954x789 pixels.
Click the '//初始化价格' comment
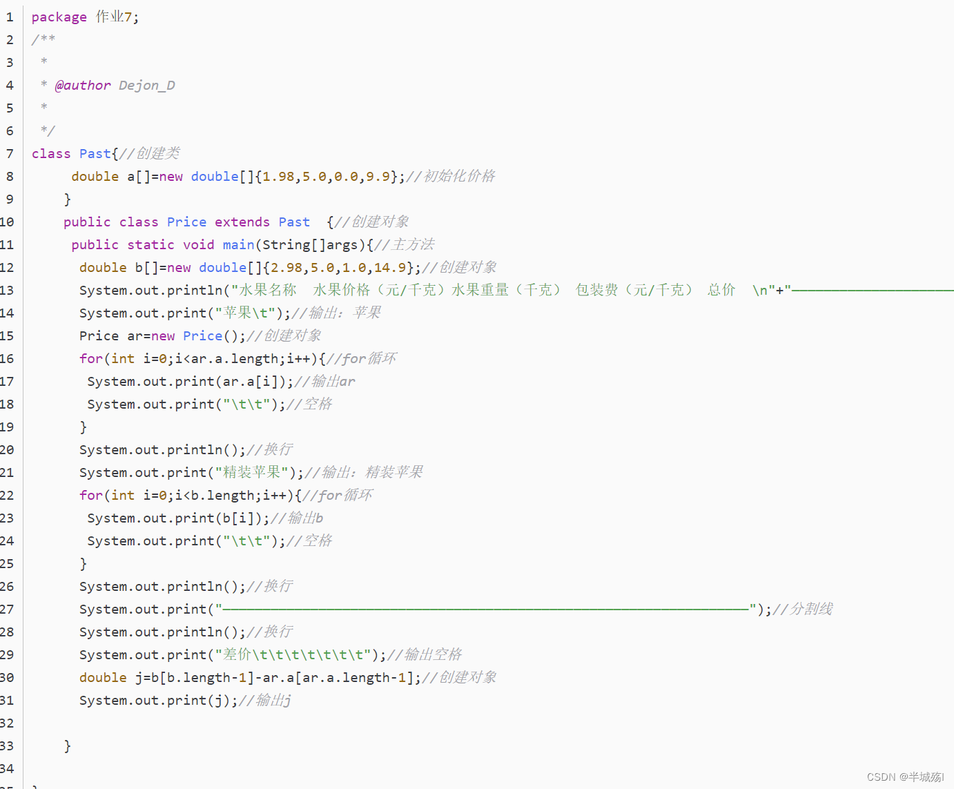point(451,176)
